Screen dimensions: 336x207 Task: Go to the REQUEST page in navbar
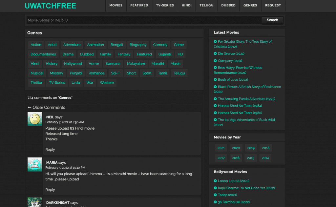[x=273, y=6]
